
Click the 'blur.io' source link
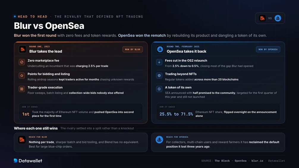pos(257,161)
